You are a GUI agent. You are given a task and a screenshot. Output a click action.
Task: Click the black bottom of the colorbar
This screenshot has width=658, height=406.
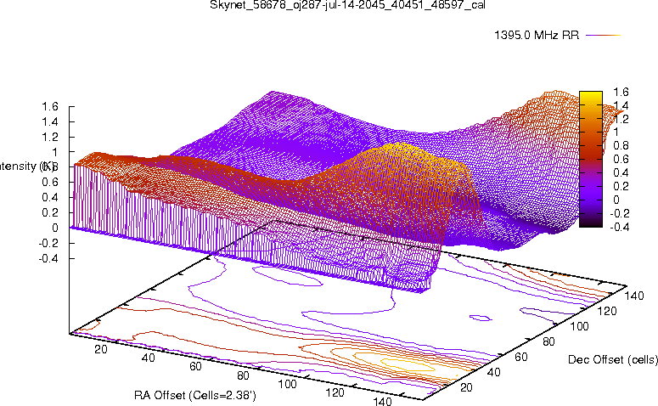tap(591, 223)
